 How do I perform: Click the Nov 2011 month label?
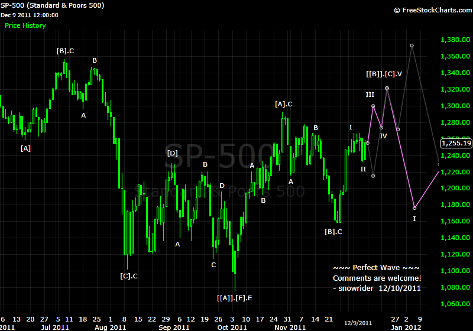(290, 327)
